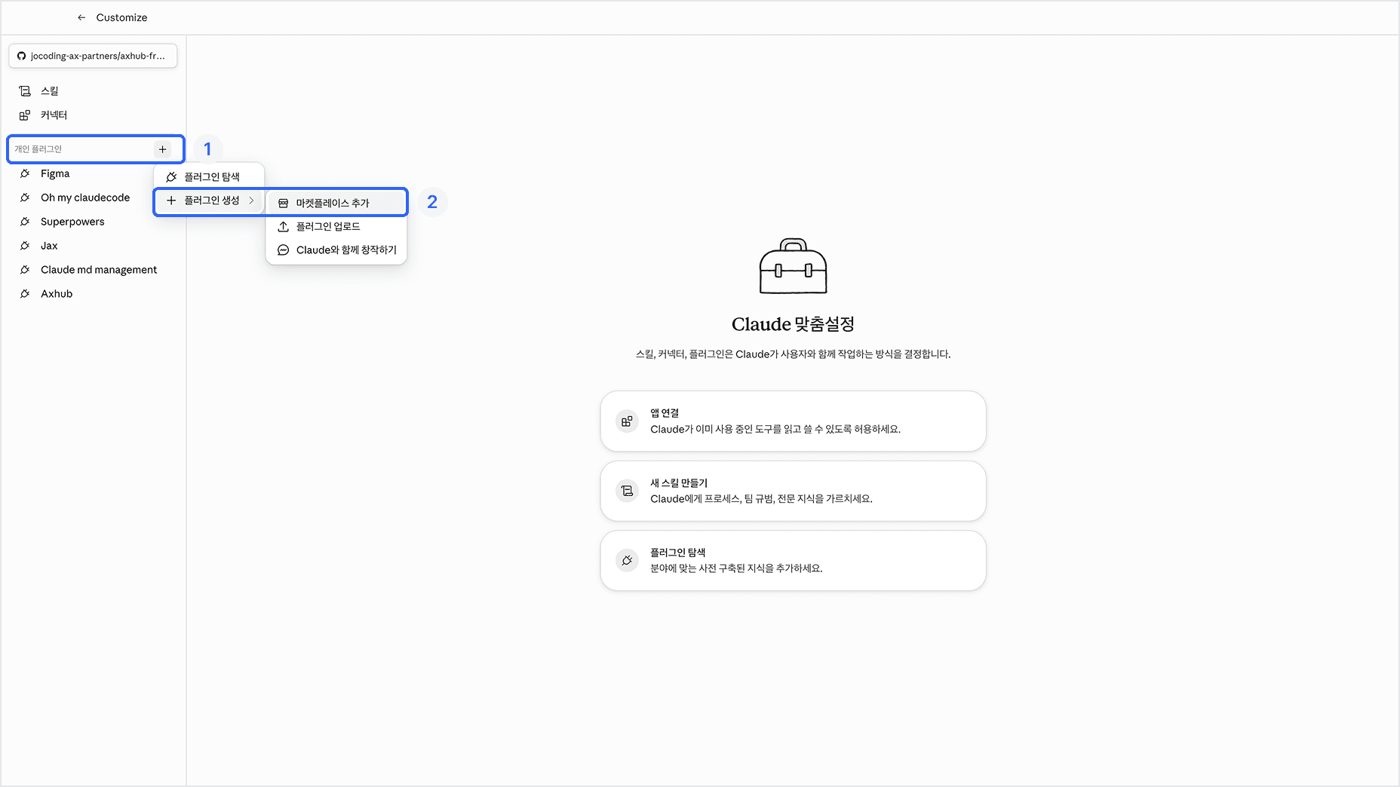Select the Axhub plugin
The image size is (1400, 787).
point(93,294)
